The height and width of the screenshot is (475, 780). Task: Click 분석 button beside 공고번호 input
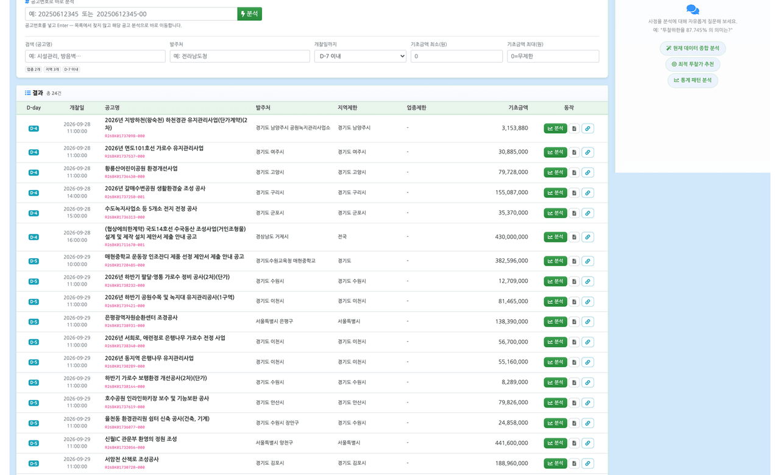pyautogui.click(x=250, y=14)
